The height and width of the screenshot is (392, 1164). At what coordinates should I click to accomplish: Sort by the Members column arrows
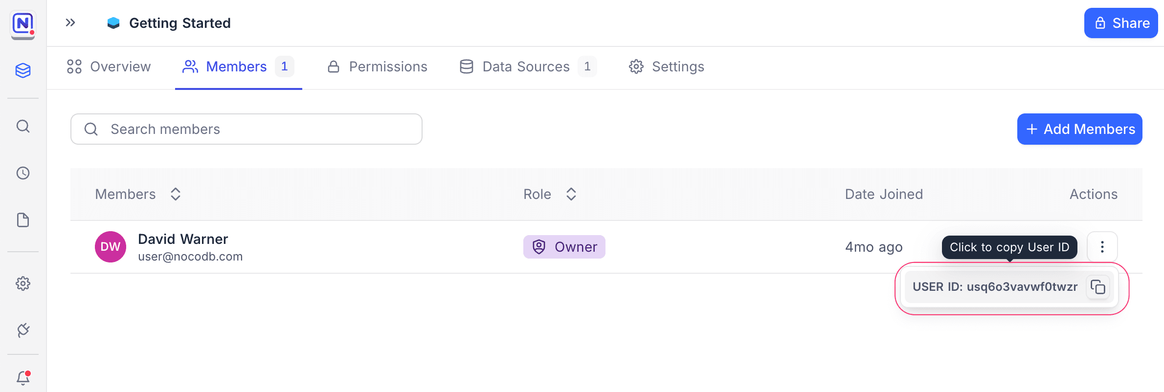click(176, 194)
